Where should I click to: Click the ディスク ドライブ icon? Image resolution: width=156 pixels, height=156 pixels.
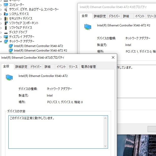point(6,33)
